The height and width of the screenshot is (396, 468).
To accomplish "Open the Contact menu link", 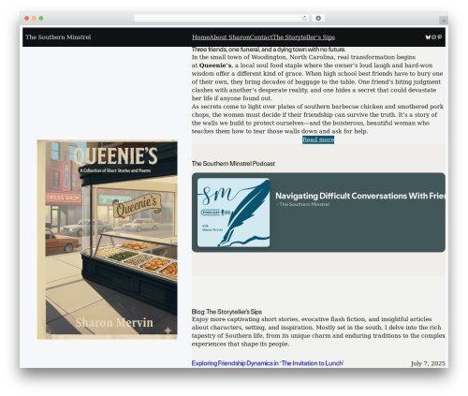I will [x=261, y=37].
